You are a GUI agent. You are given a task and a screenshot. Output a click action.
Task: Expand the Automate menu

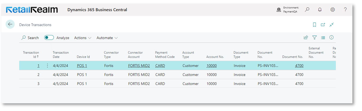(107, 38)
